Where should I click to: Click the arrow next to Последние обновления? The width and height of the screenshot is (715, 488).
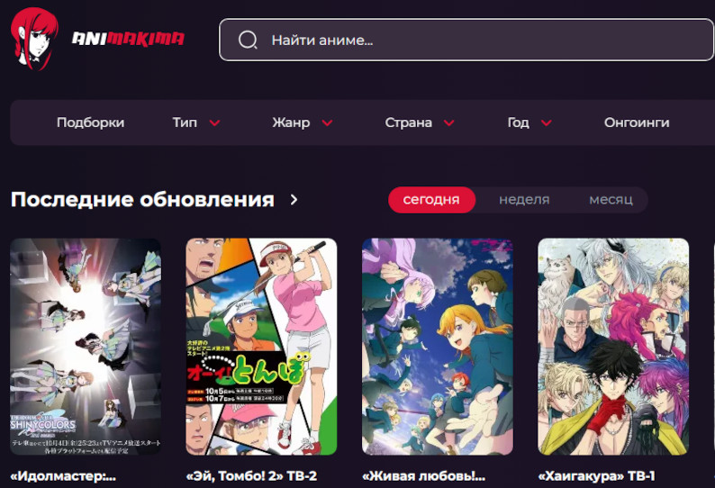click(294, 200)
